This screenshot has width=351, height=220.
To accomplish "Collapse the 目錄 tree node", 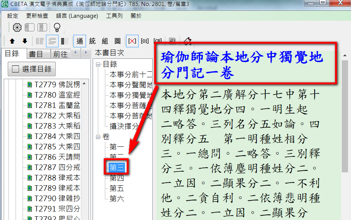I will [98, 64].
